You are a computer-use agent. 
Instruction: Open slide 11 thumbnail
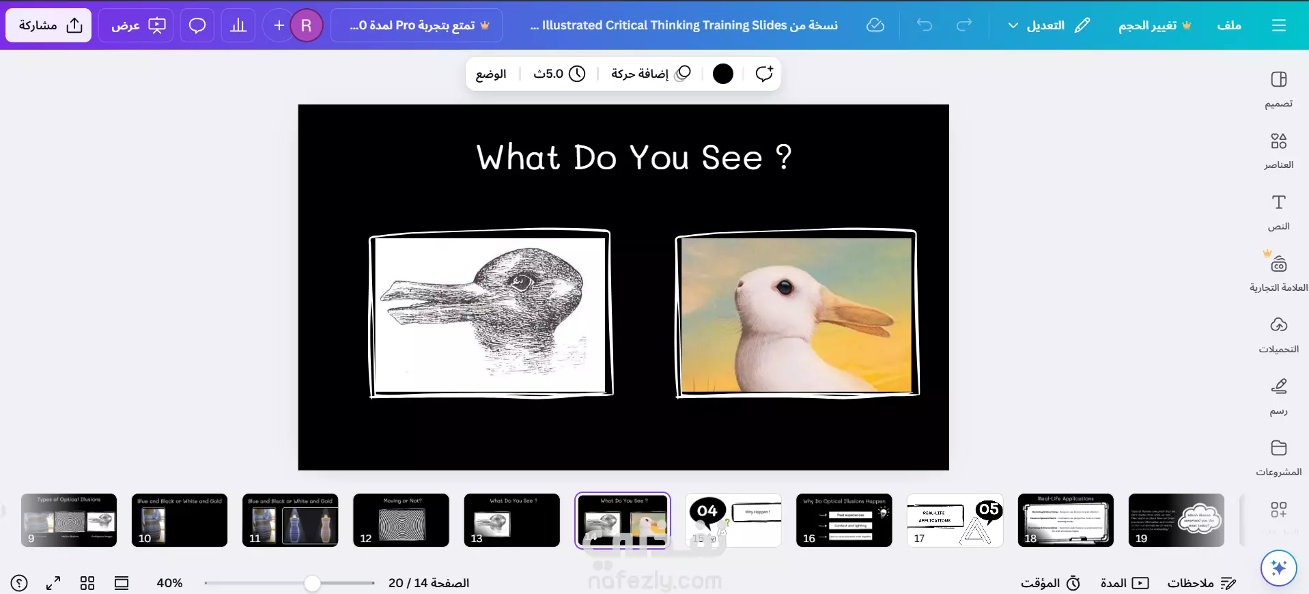point(290,520)
